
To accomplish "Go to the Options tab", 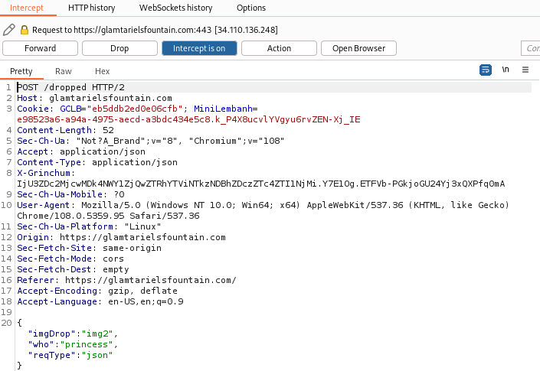I will point(251,8).
